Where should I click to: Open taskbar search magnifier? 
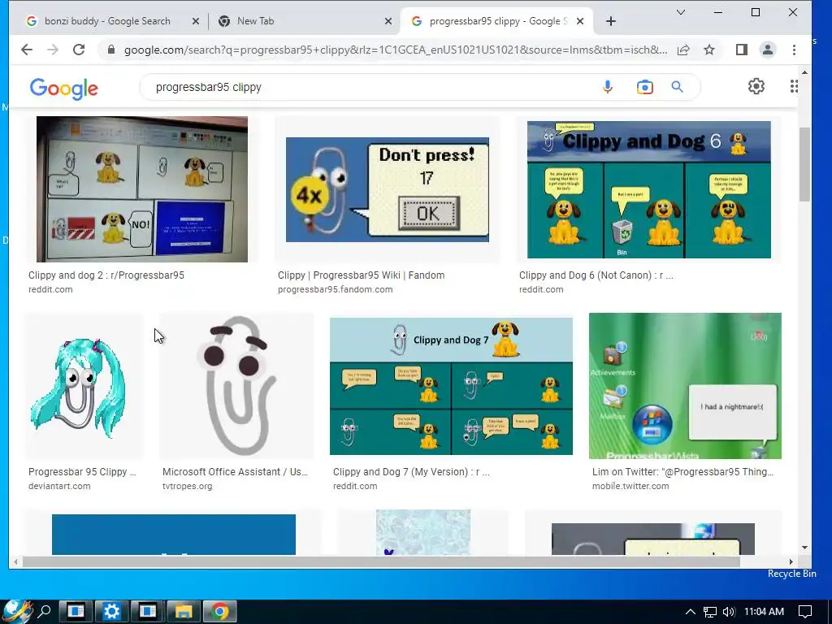(45, 611)
